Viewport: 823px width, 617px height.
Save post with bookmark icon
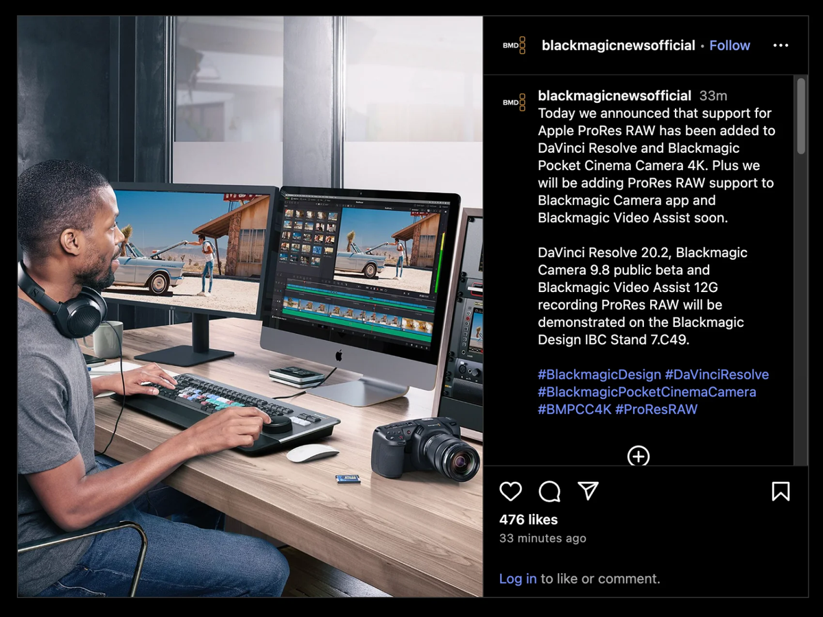[780, 491]
